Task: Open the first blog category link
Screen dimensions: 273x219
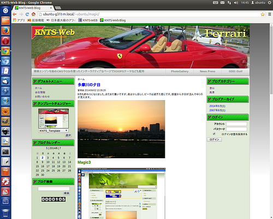Action: pyautogui.click(x=212, y=88)
